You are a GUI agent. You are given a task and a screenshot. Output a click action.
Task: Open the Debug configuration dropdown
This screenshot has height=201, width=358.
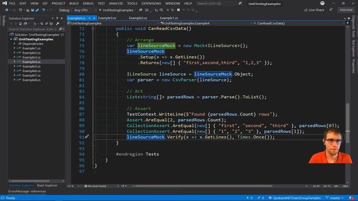(65, 10)
